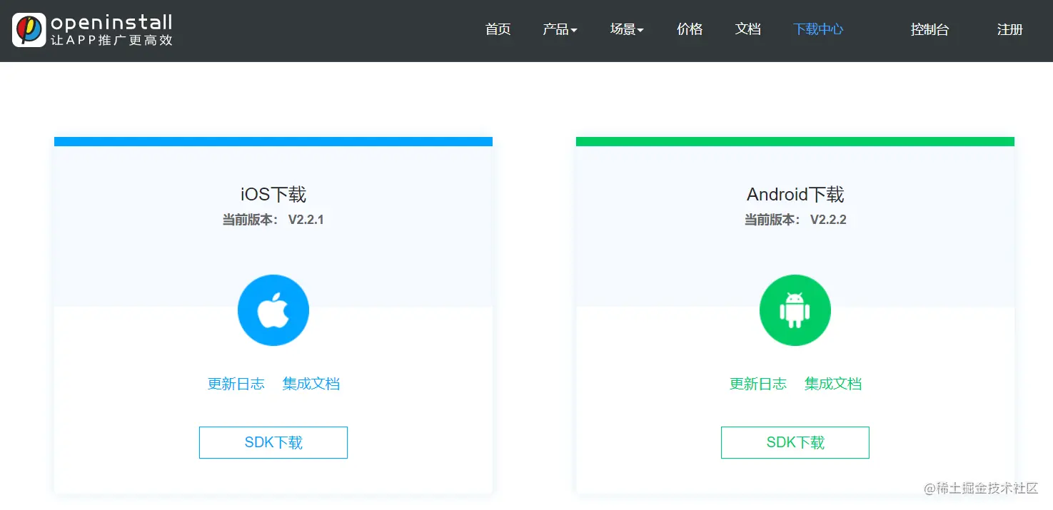
Task: Click the blue Apple iOS icon
Action: (x=273, y=310)
